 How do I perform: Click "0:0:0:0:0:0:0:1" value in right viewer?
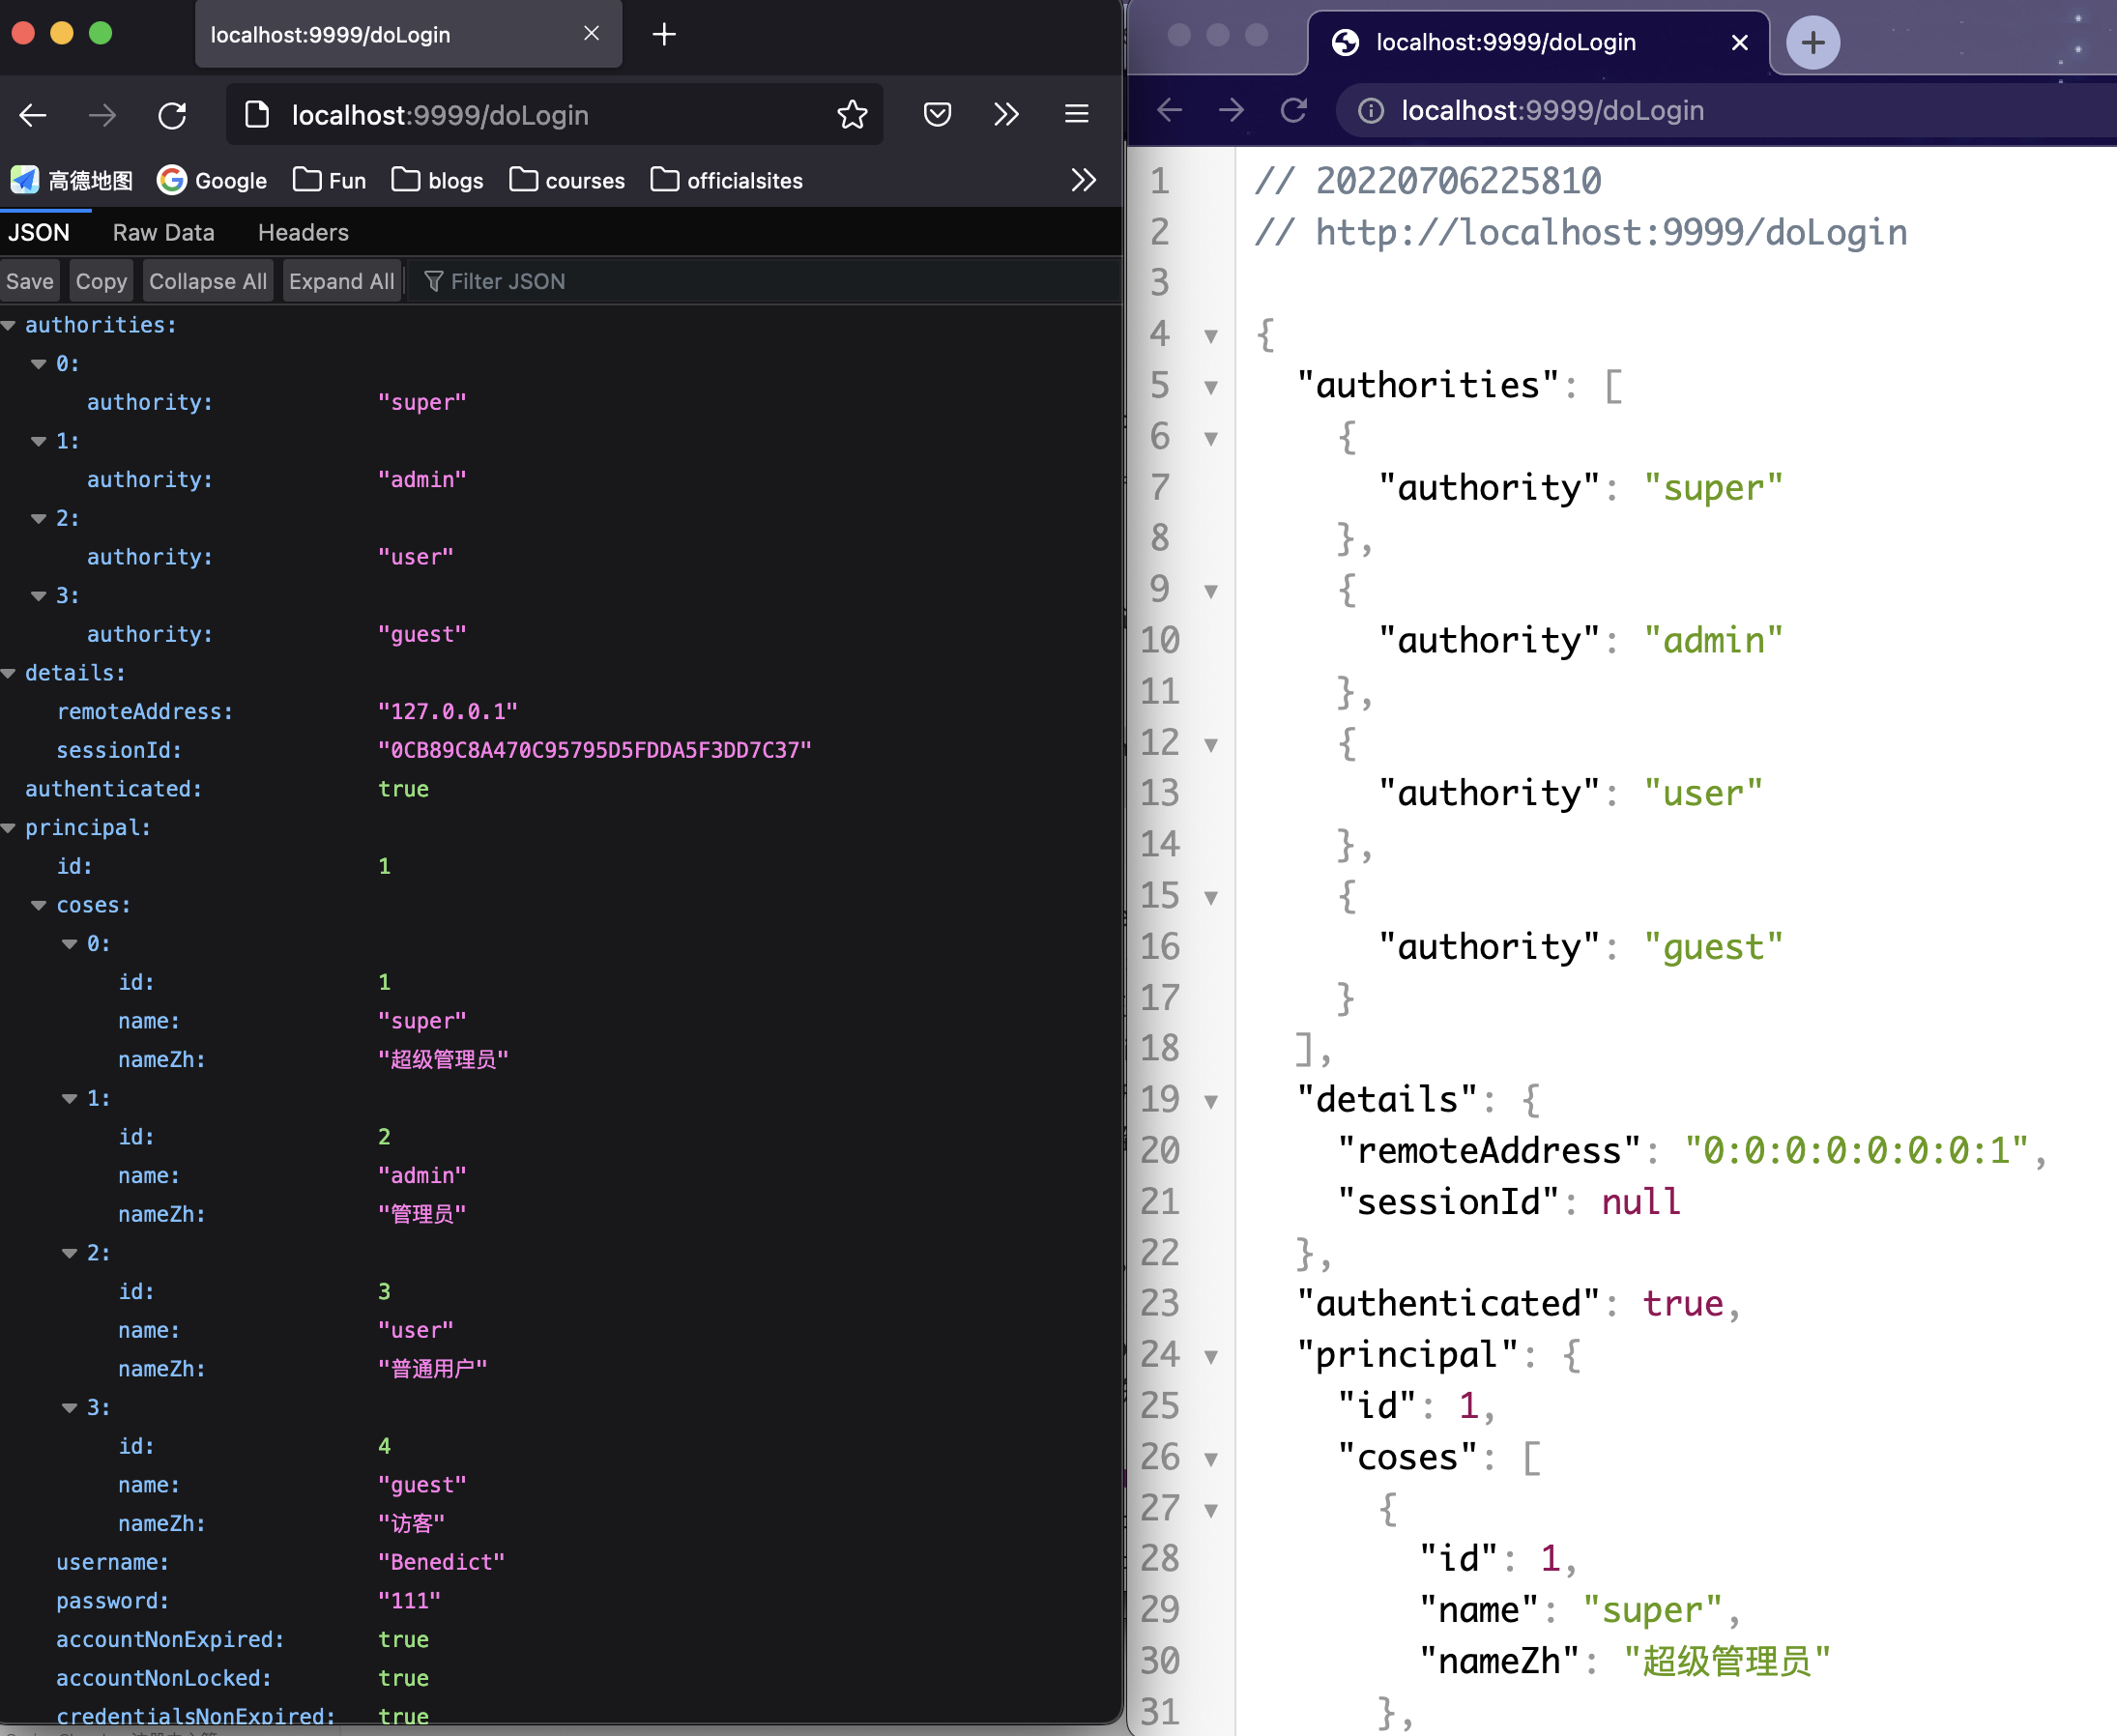pyautogui.click(x=1857, y=1151)
